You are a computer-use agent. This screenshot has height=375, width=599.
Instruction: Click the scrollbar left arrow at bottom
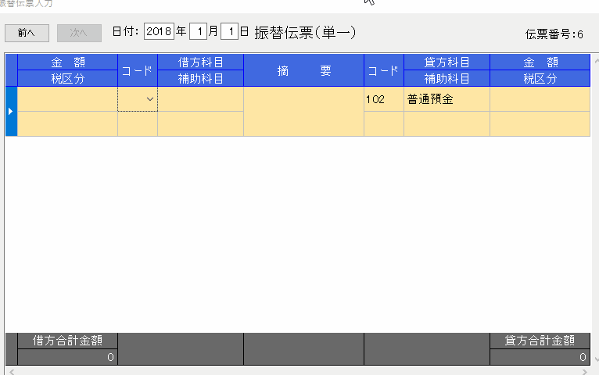point(10,371)
